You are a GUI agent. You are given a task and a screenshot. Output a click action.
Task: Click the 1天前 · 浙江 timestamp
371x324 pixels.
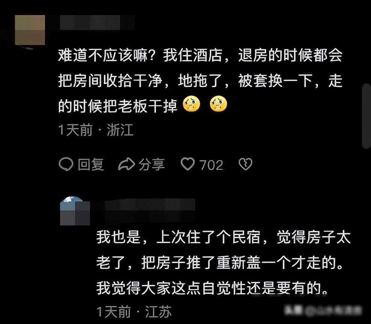click(x=96, y=130)
